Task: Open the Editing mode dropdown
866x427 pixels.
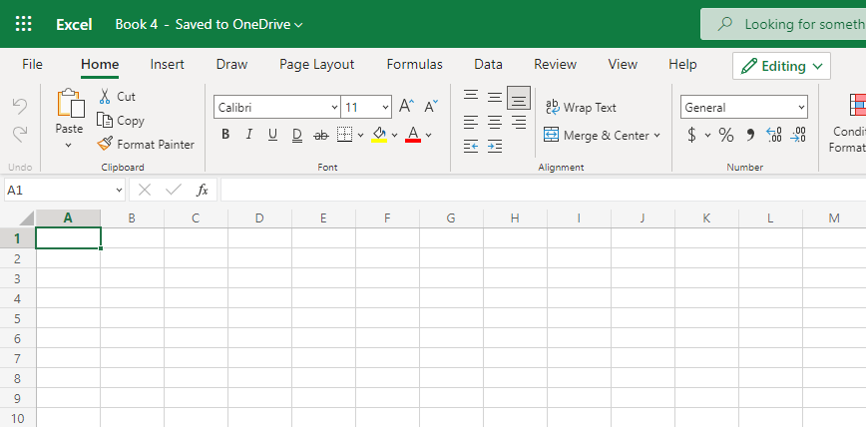Action: (x=781, y=66)
